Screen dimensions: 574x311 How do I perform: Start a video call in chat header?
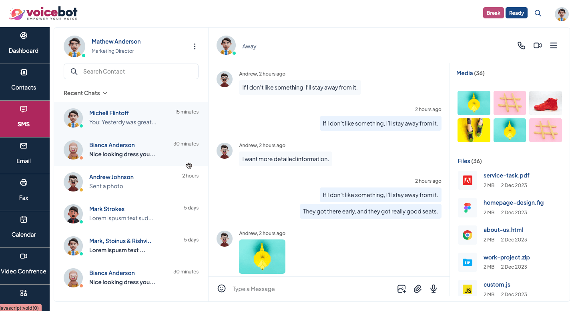(538, 46)
